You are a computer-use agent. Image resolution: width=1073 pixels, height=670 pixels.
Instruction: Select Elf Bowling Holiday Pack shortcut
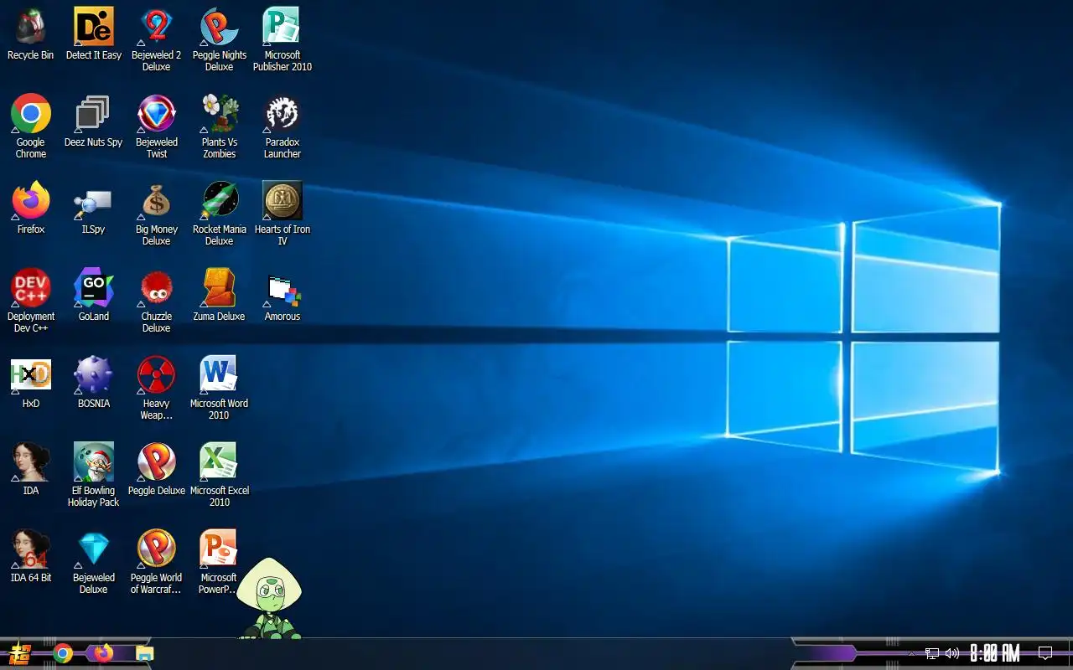[94, 474]
